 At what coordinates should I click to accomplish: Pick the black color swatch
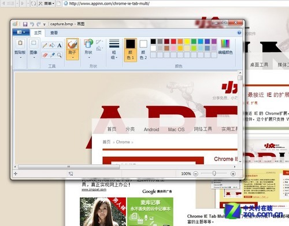tap(153, 42)
